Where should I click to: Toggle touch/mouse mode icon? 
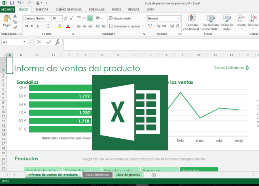[38, 3]
